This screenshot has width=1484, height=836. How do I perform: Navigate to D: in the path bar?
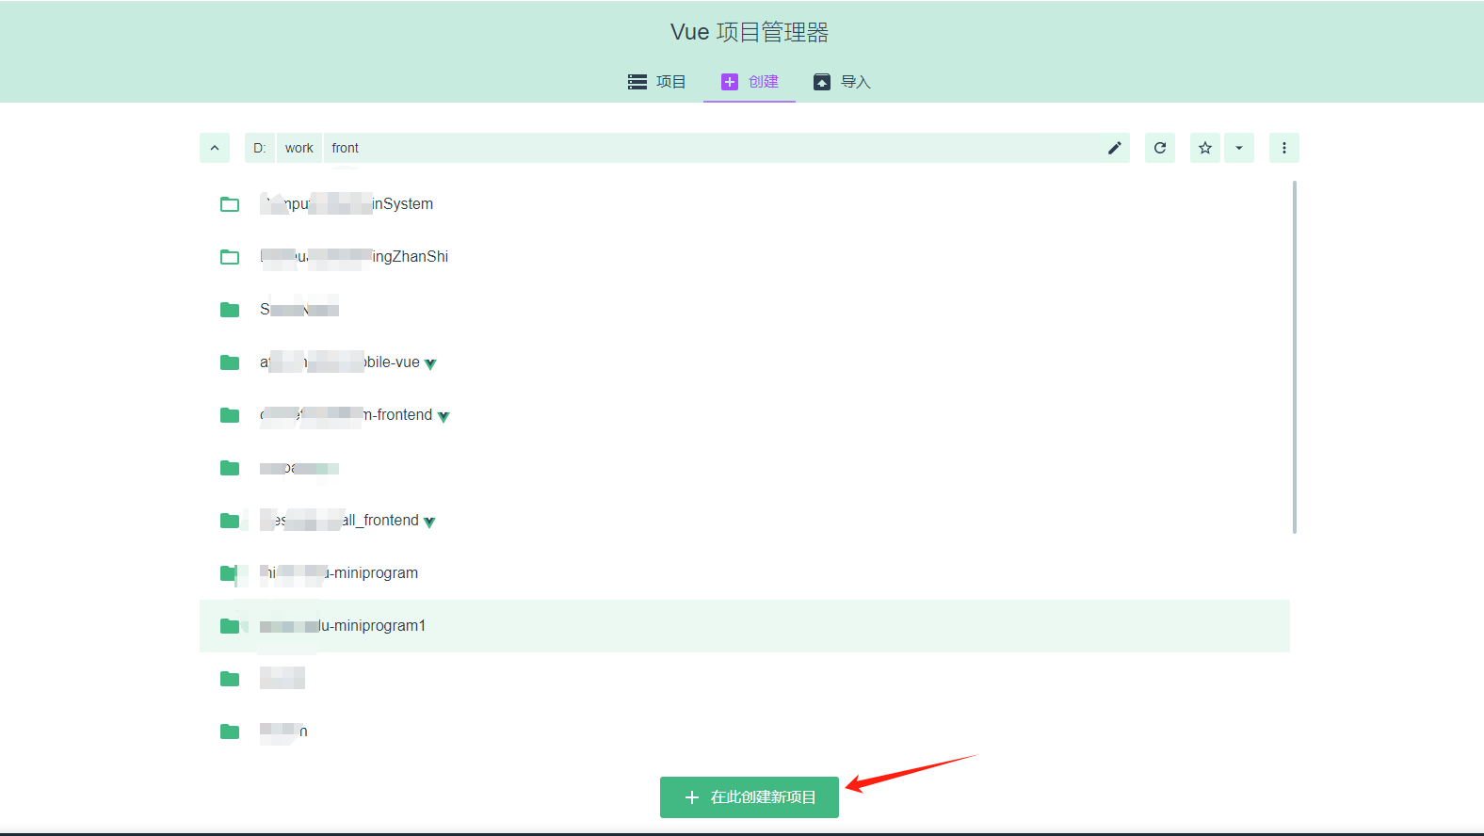(x=260, y=148)
